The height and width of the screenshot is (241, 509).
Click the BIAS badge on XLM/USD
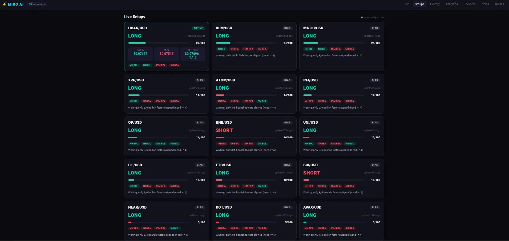[287, 28]
